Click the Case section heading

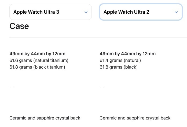19,26
